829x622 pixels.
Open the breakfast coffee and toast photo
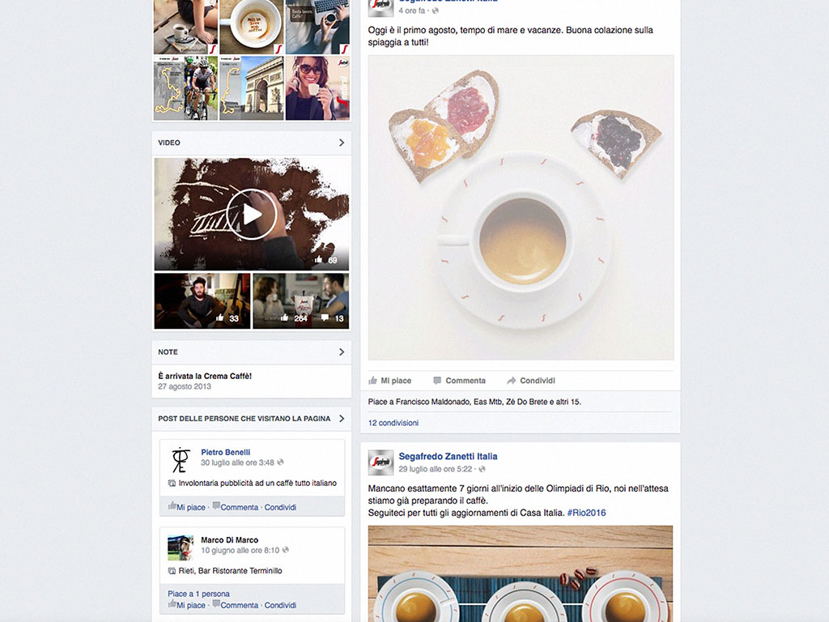click(x=521, y=207)
